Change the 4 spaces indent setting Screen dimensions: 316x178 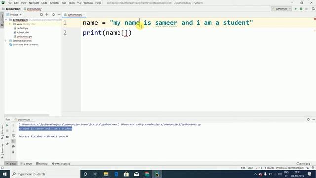269,168
